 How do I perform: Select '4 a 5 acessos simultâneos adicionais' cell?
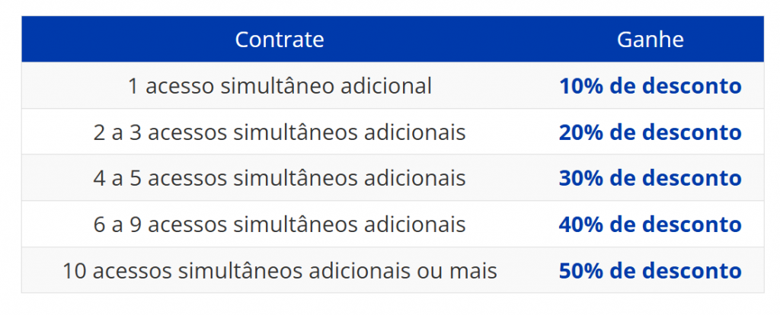(x=280, y=178)
